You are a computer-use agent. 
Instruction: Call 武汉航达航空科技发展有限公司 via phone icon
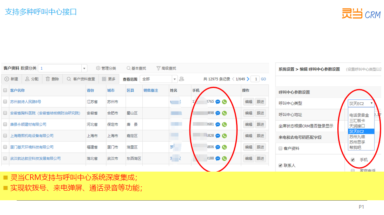[224, 158]
